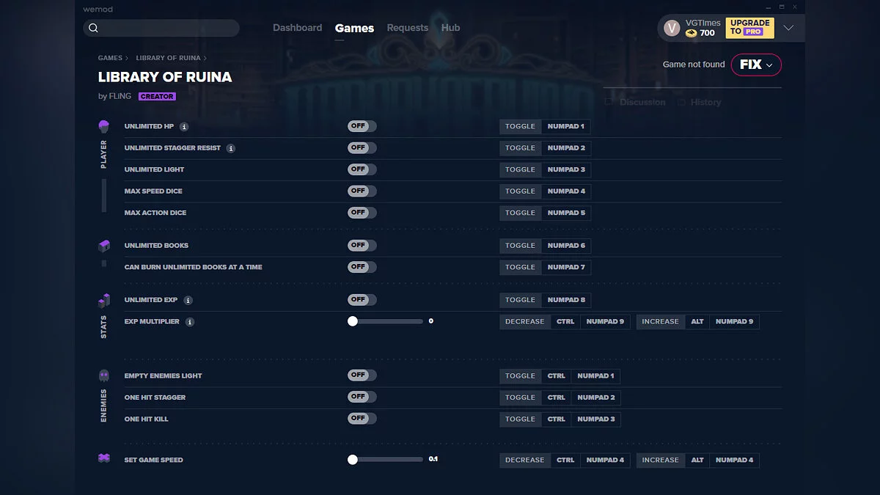Click the LIBRARY OF RUINA breadcrumb link
This screenshot has height=495, width=880.
[x=168, y=58]
